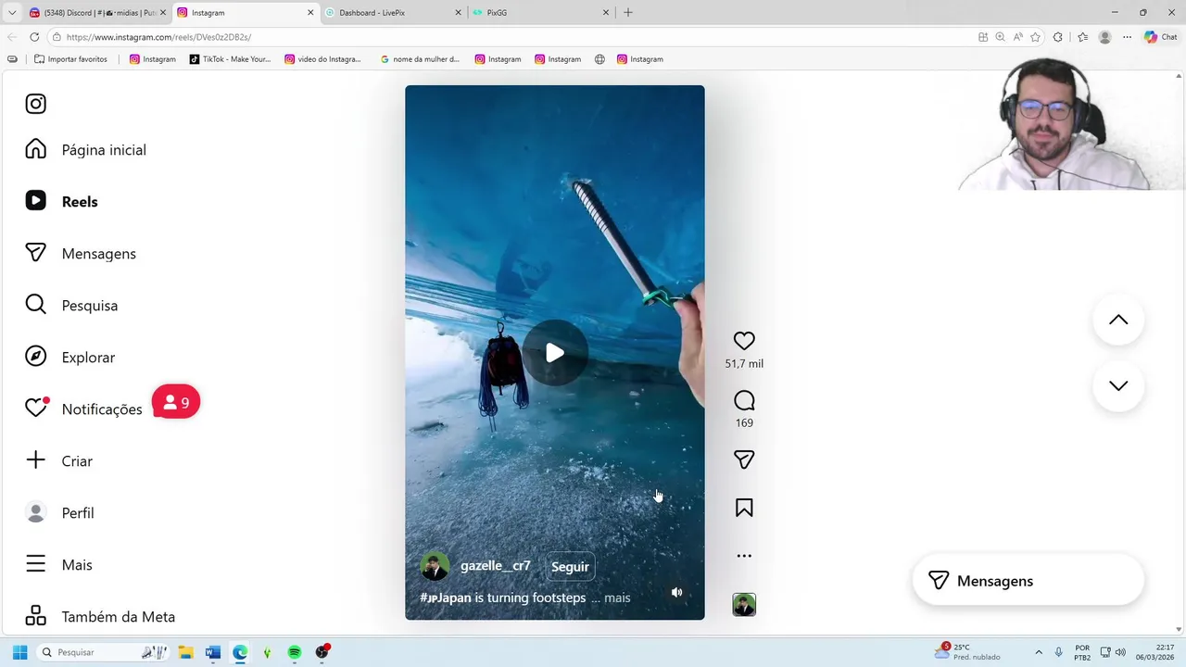1186x667 pixels.
Task: Open the browser extensions puzzle icon
Action: [1058, 37]
